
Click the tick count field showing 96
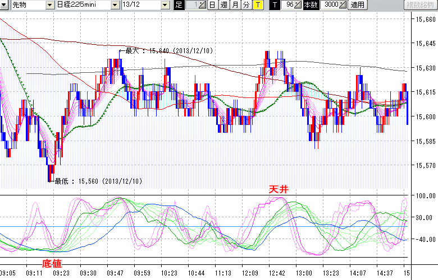(289, 5)
